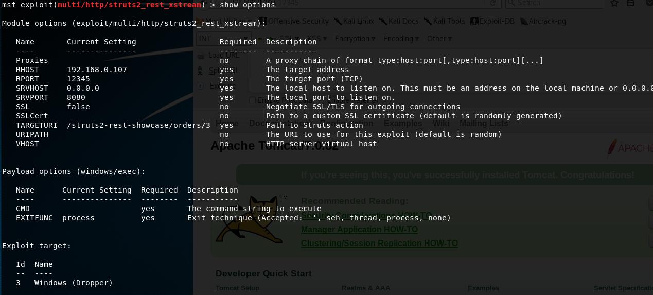Click the VHOST option name
Viewport: 653px width, 295px height.
pyautogui.click(x=27, y=144)
